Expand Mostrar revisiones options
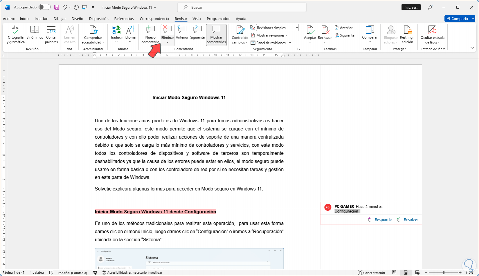Screen dimensions: 479x276 click(272, 35)
